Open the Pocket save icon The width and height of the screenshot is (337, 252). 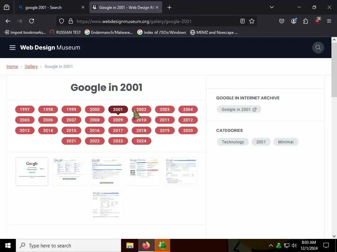282,21
